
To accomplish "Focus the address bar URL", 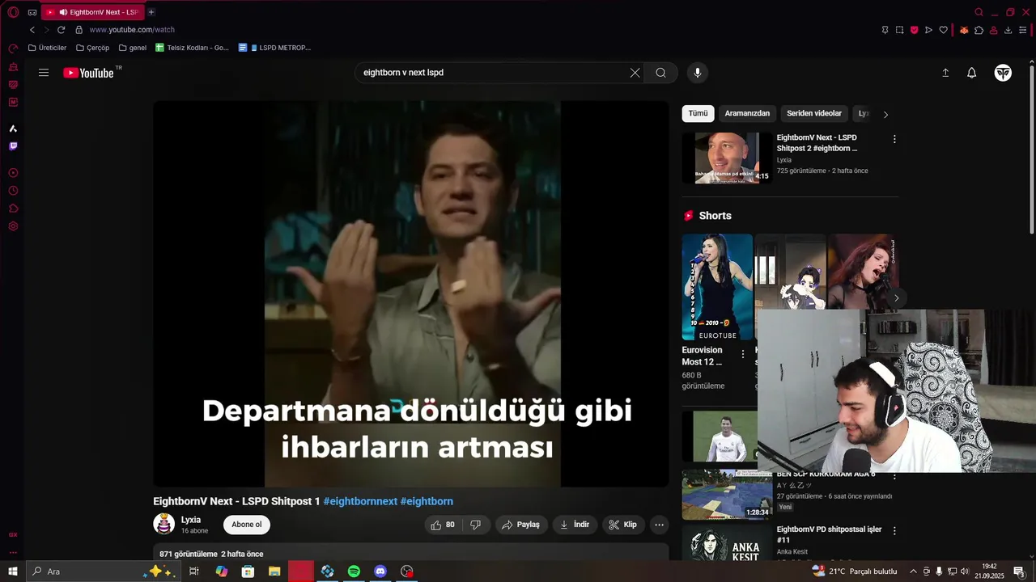I will [x=132, y=30].
